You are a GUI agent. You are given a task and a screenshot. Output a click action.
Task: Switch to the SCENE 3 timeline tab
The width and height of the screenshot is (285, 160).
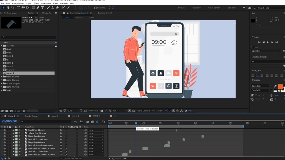(x=96, y=116)
